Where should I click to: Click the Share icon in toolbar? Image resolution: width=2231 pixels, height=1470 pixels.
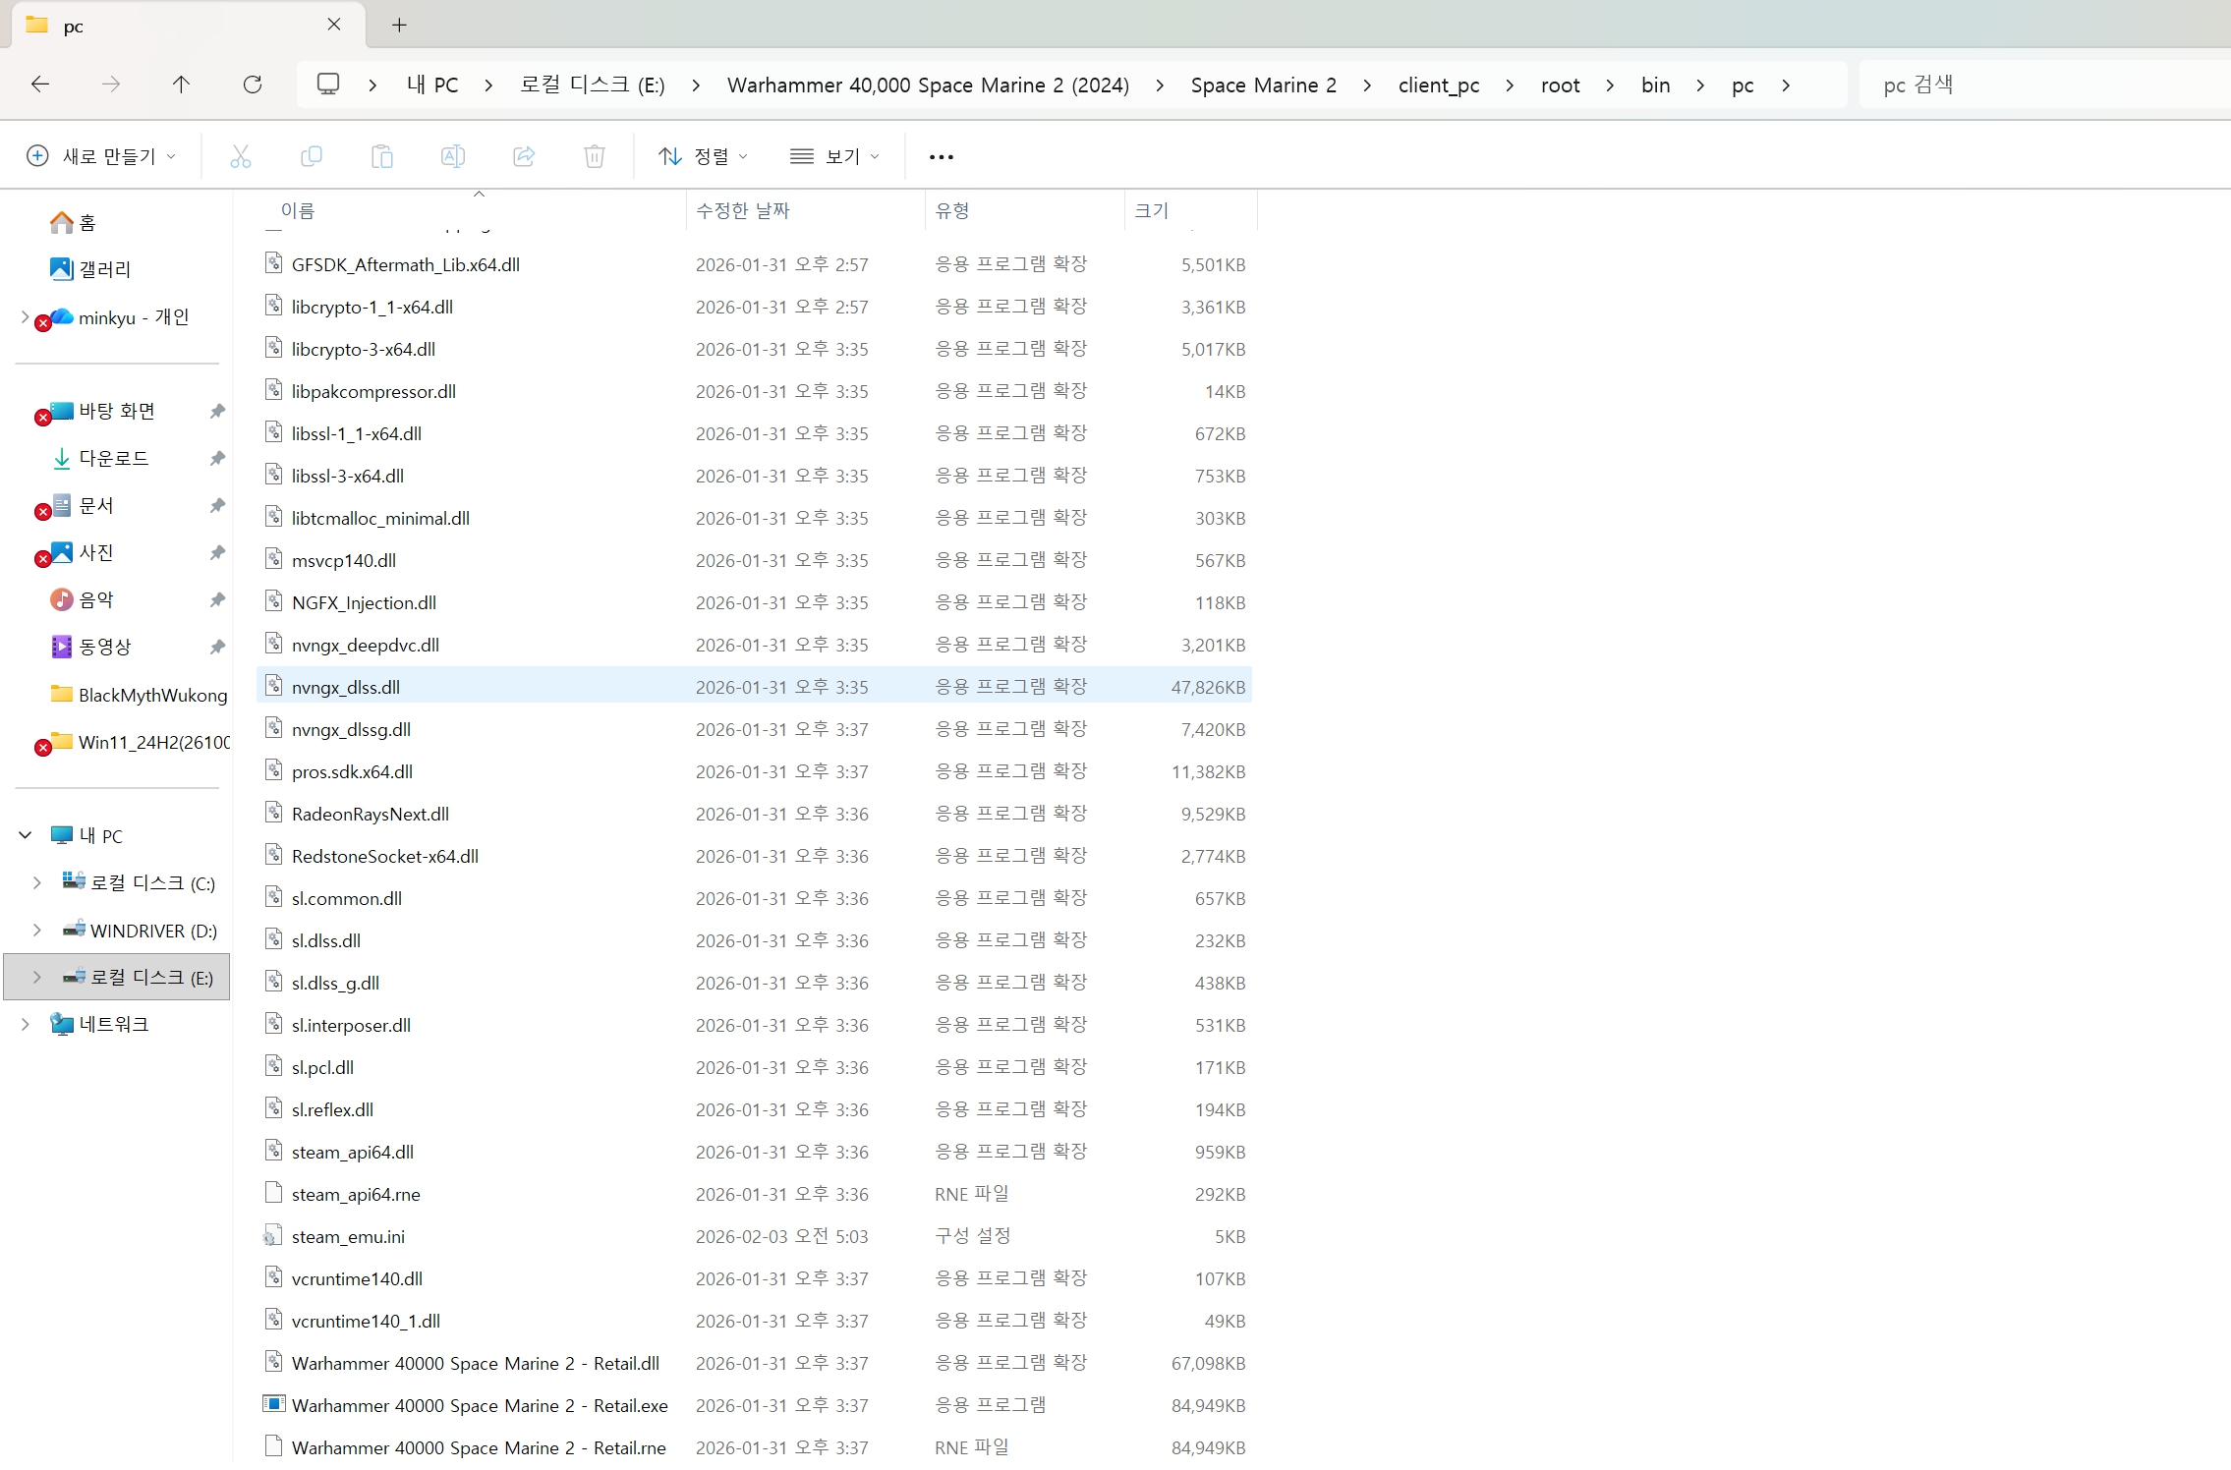tap(524, 156)
